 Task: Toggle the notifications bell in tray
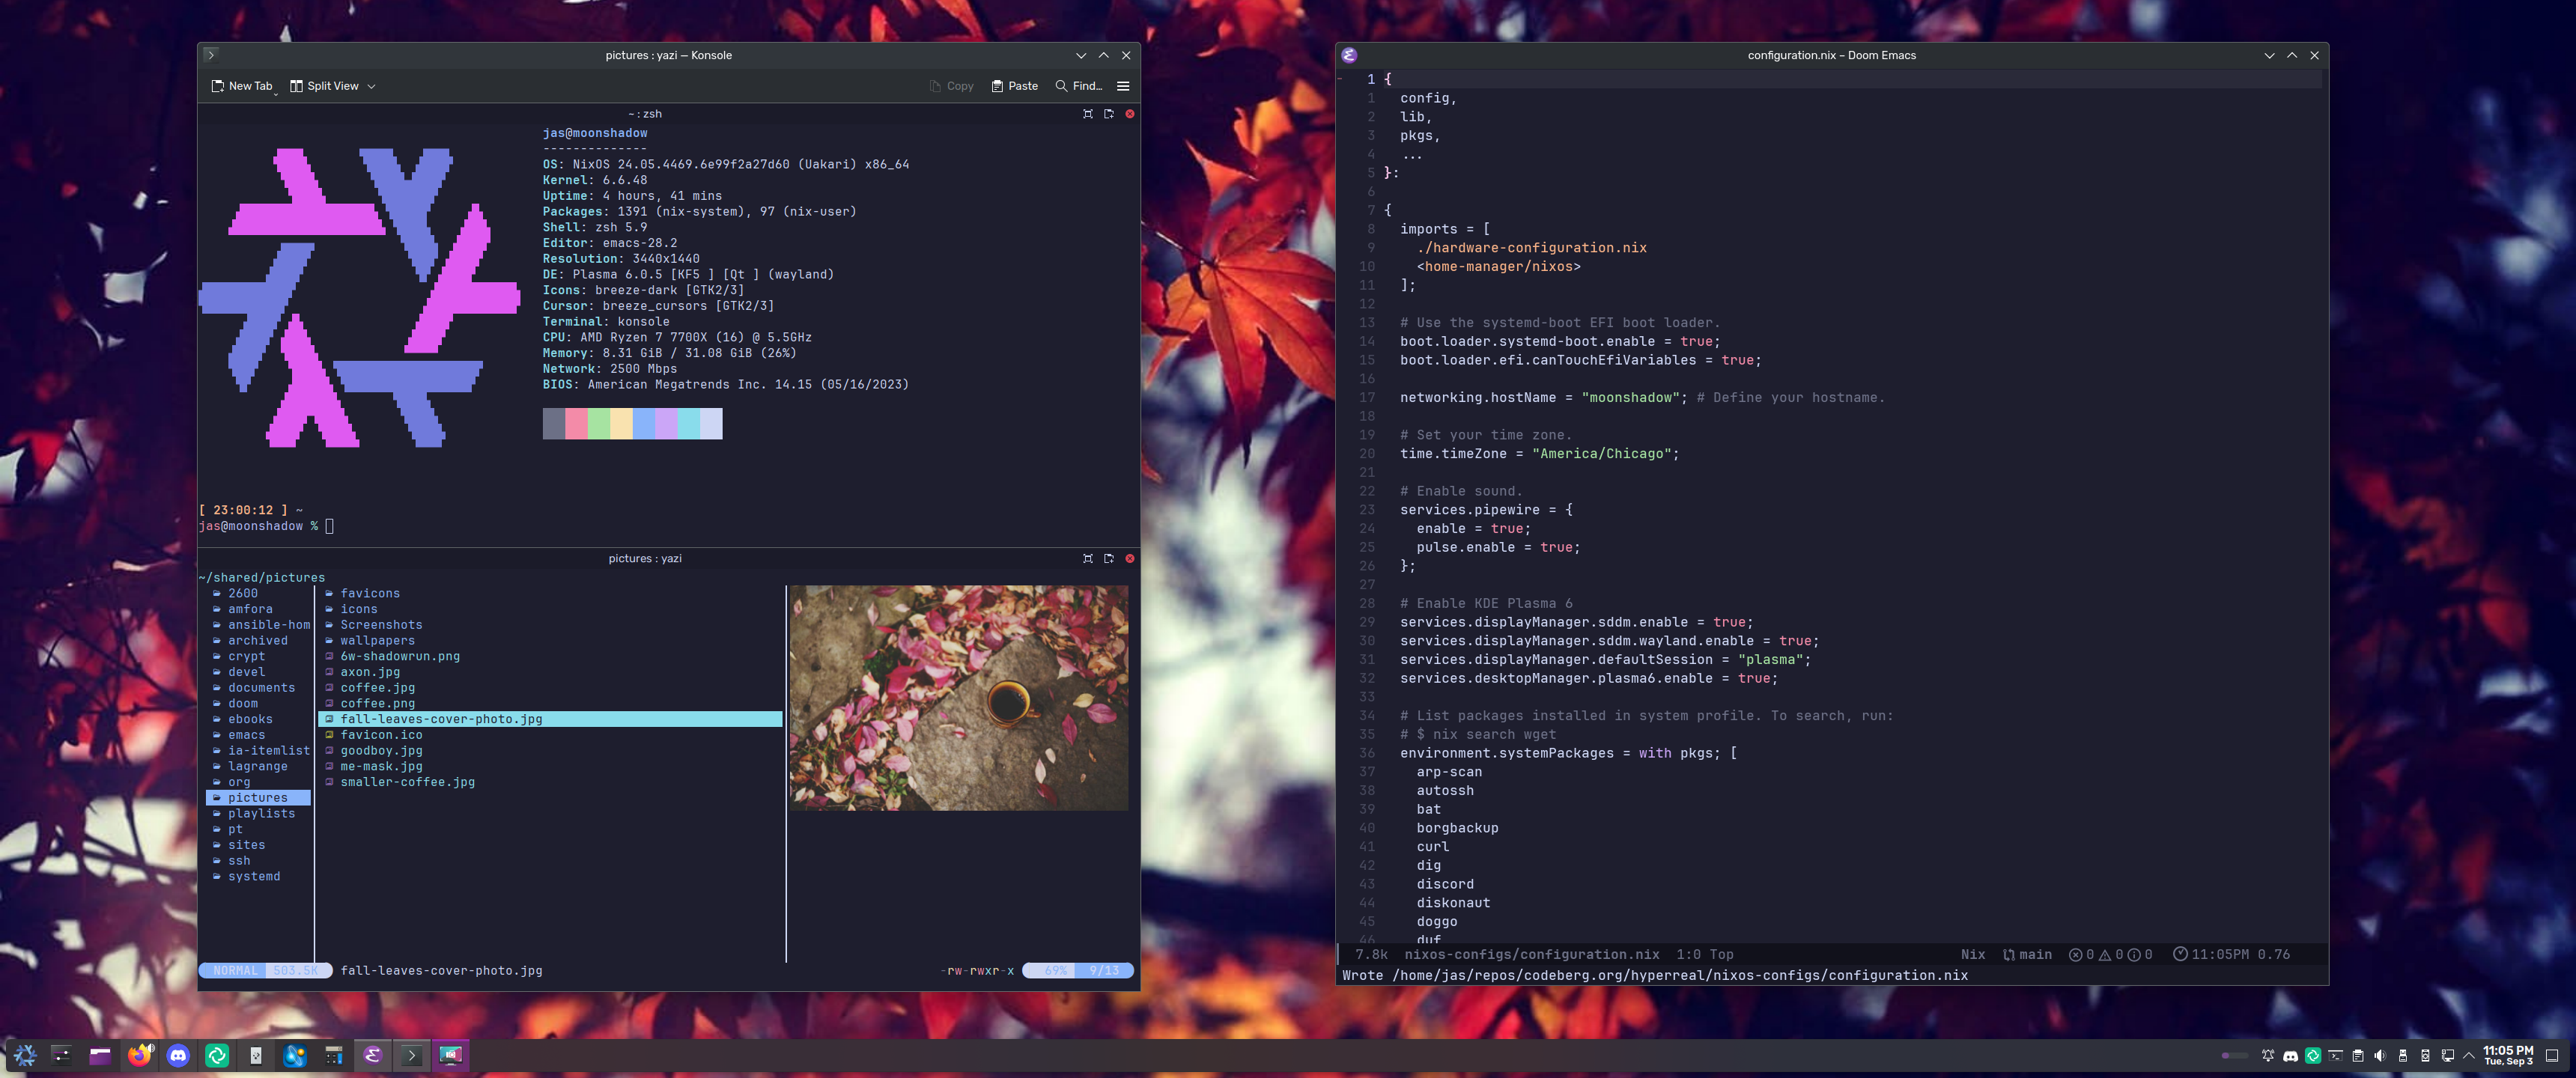tap(2268, 1055)
